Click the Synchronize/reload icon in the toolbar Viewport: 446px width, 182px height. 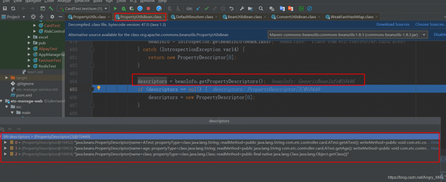click(13, 8)
